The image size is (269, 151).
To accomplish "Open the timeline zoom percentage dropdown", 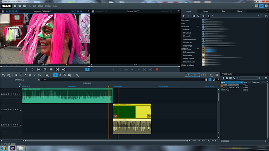I will [x=199, y=141].
